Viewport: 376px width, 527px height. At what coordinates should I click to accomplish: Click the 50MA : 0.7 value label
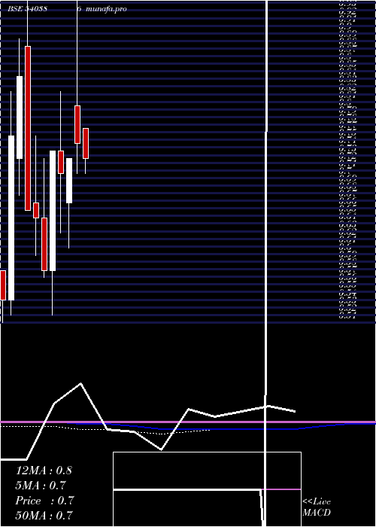pyautogui.click(x=44, y=515)
